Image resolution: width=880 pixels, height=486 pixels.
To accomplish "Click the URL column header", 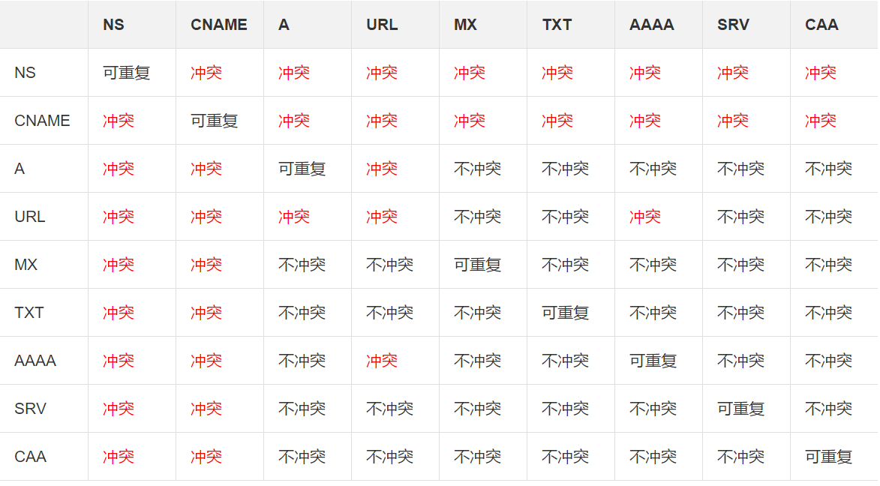I will click(x=382, y=25).
